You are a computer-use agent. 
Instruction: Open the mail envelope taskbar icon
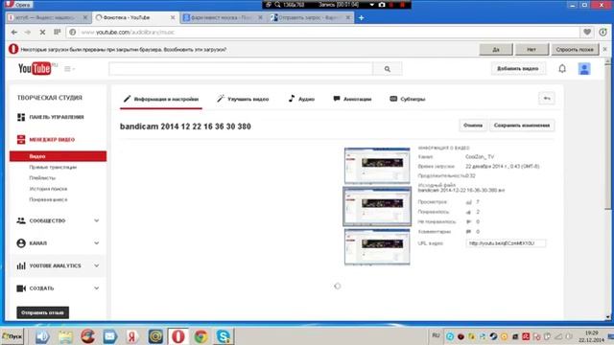[110, 336]
